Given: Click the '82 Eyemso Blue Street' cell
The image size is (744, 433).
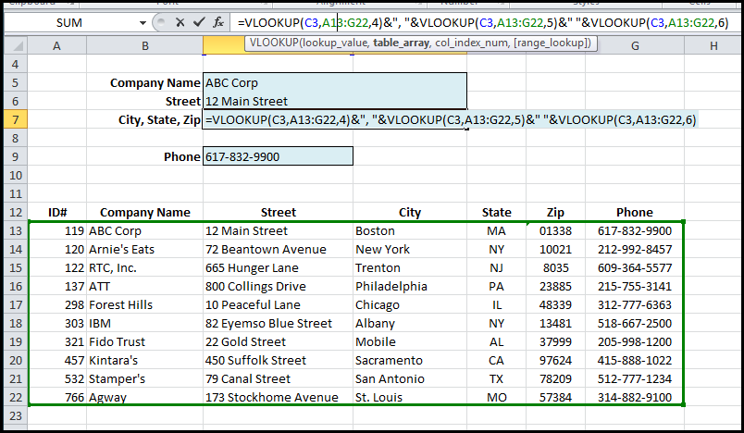Looking at the screenshot, I should pos(278,324).
